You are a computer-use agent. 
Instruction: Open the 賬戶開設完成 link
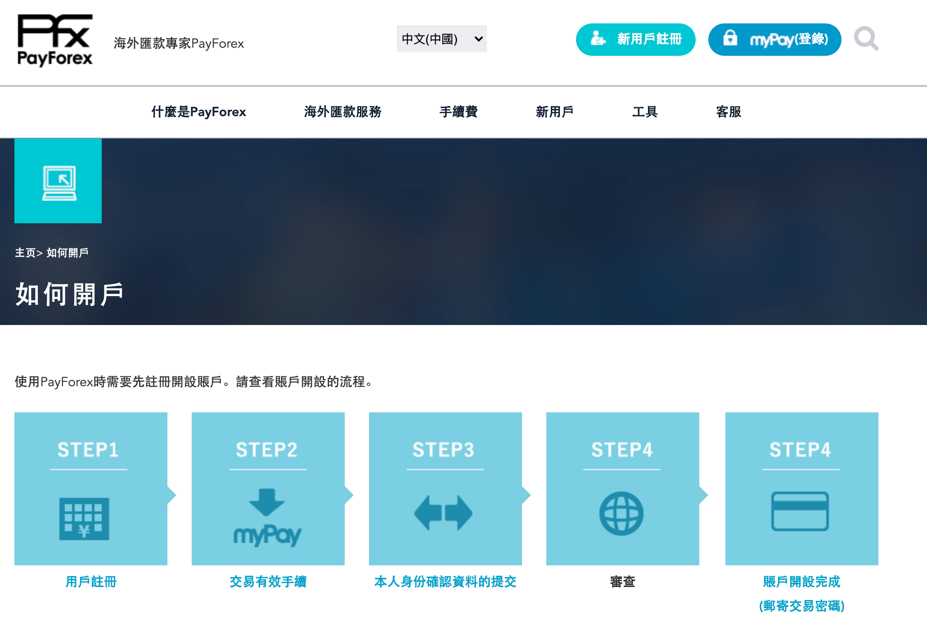pyautogui.click(x=802, y=582)
